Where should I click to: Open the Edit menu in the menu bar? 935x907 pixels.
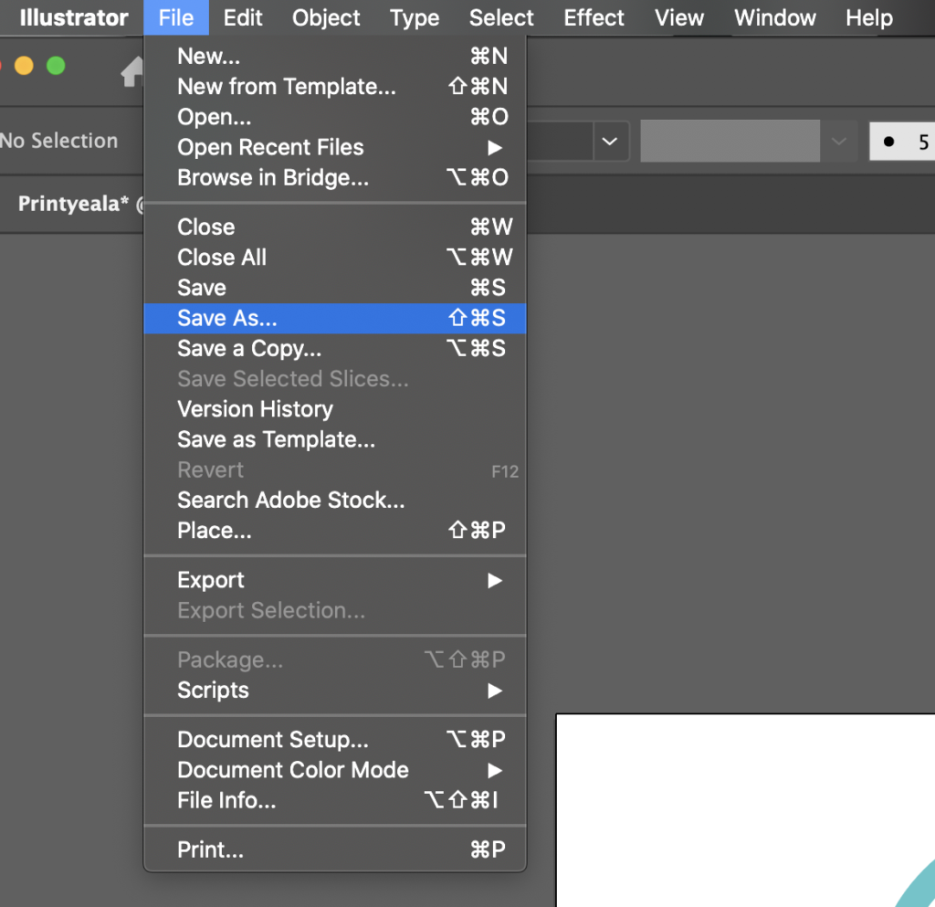[x=243, y=17]
